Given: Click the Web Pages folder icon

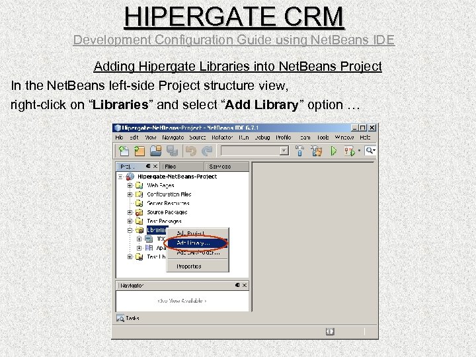Looking at the screenshot, I should click(x=139, y=185).
